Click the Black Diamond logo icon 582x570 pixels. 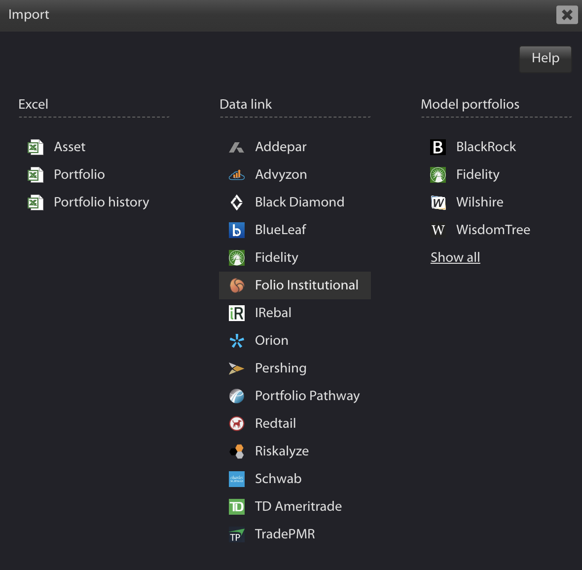coord(236,203)
